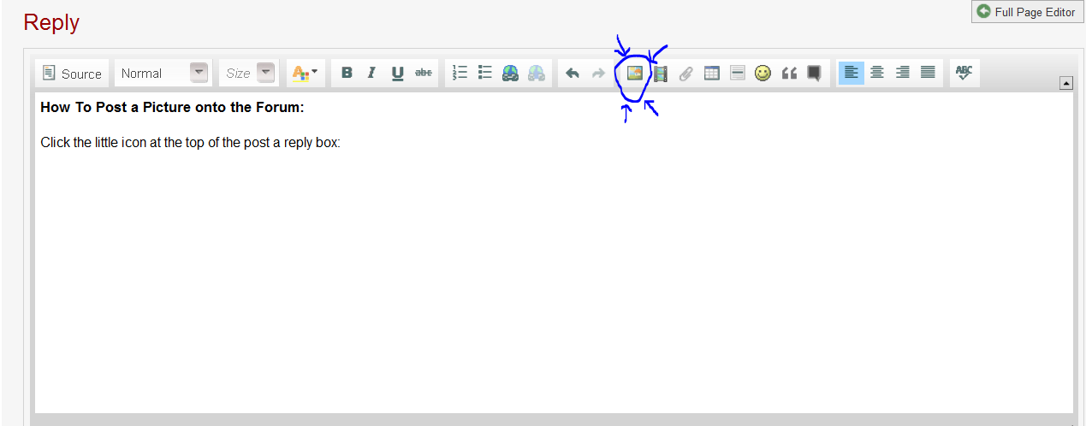Undo the last action
Viewport: 1086px width, 426px height.
tap(573, 74)
